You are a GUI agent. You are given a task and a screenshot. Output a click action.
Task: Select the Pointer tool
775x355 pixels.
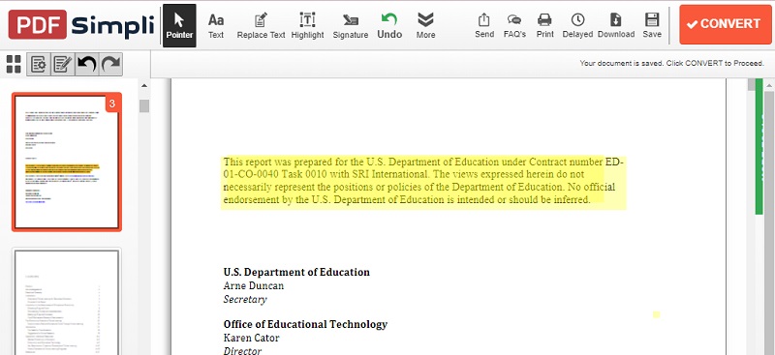179,26
